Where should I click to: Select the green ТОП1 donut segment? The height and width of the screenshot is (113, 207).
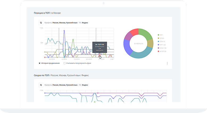tap(146, 34)
